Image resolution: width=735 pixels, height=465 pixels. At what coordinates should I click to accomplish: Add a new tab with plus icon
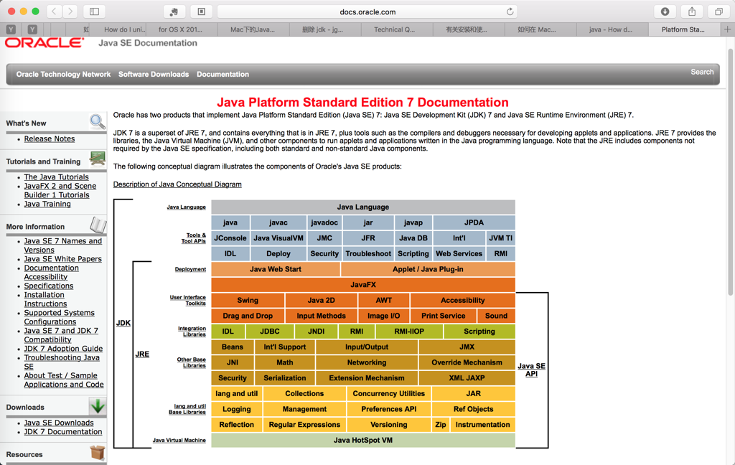[728, 29]
